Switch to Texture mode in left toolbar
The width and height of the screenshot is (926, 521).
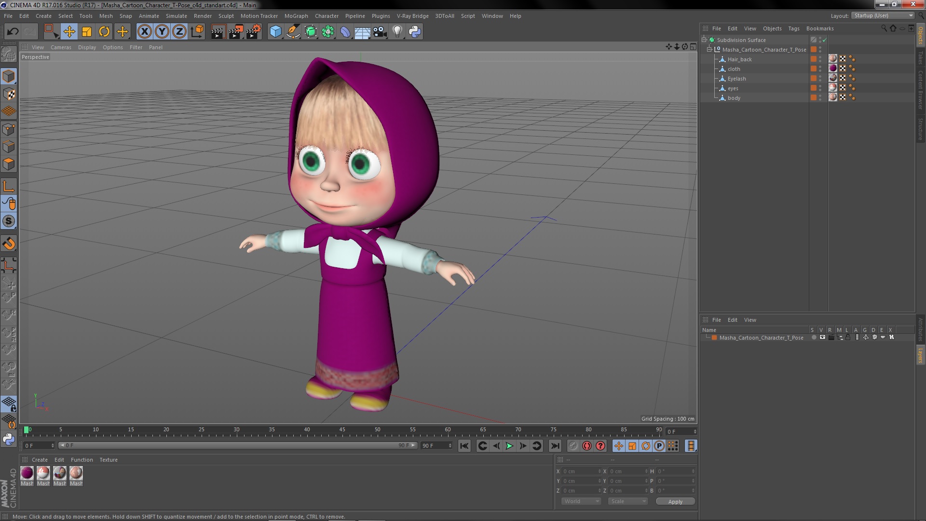coord(9,94)
